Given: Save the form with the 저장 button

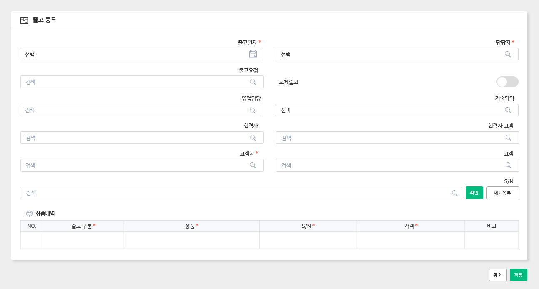Looking at the screenshot, I should click(519, 275).
